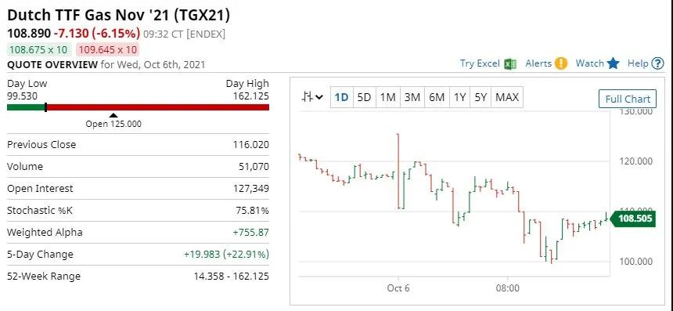Choose the 3M chart period
The image size is (673, 311).
coord(412,97)
